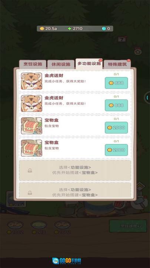
Task: Click the green boost button at bottom right
Action: click(x=128, y=226)
